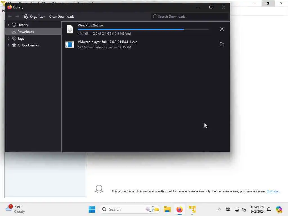This screenshot has height=216, width=288.
Task: Expand the Tags tree node
Action: point(8,39)
